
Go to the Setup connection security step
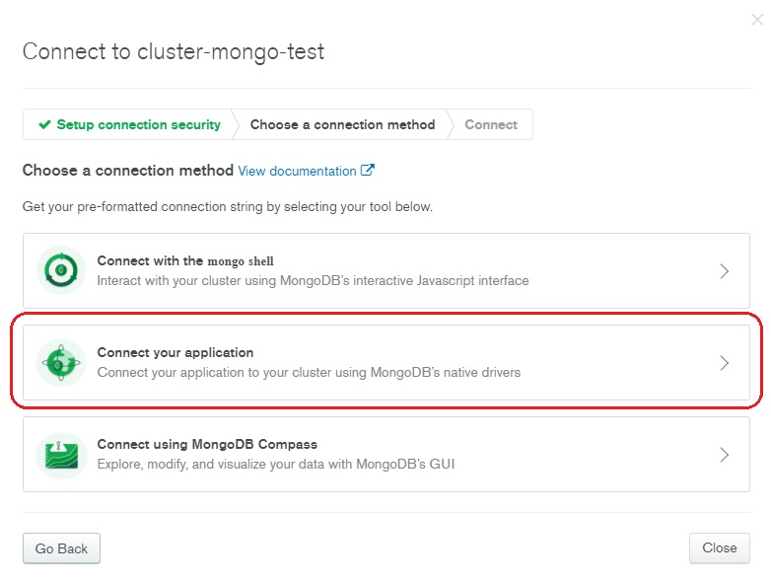(x=130, y=124)
